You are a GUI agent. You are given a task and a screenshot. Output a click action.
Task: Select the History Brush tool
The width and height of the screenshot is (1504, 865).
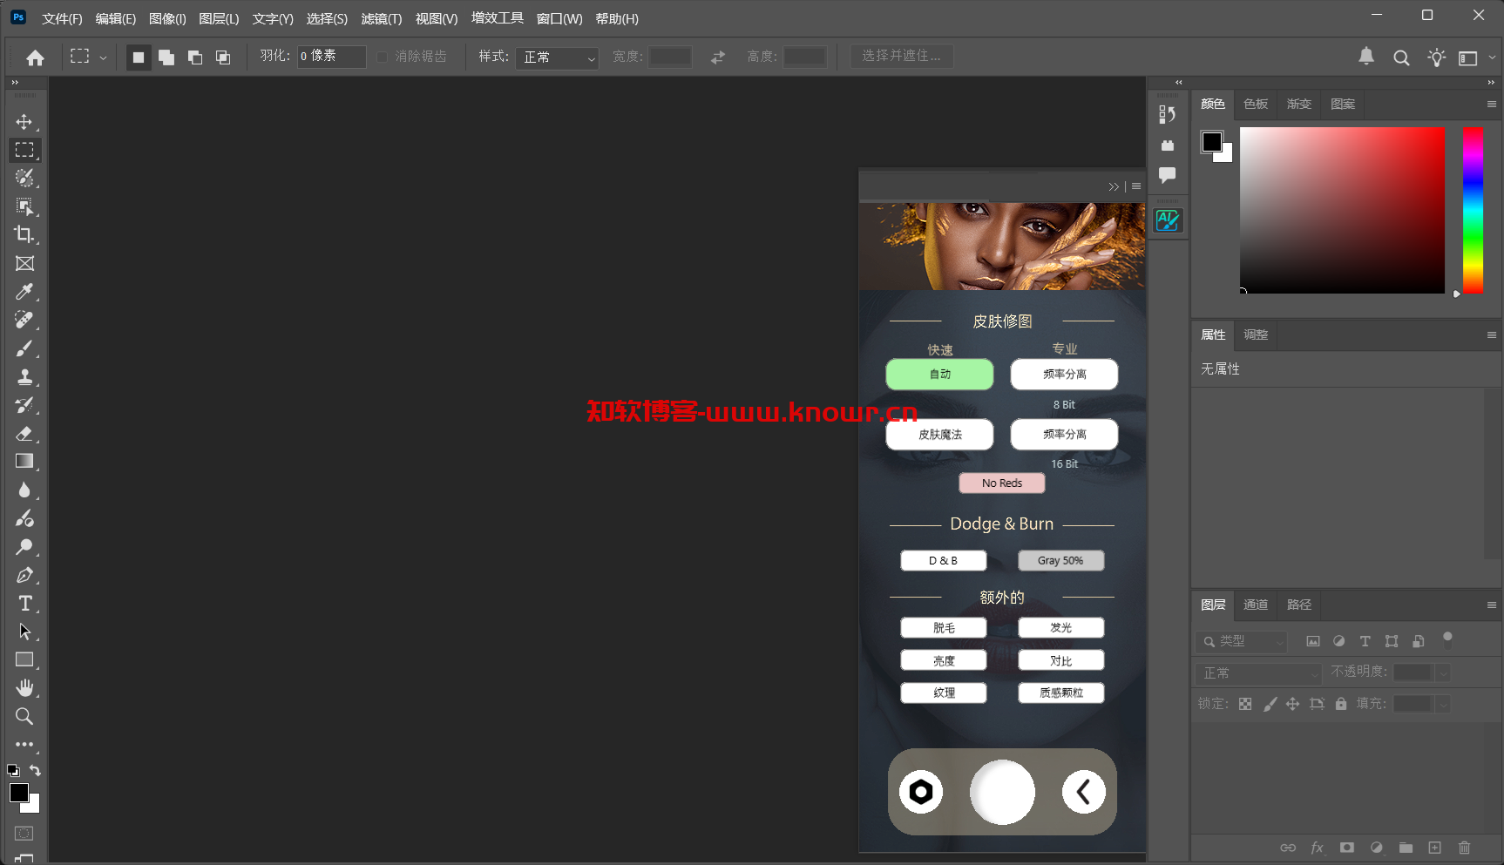click(24, 405)
